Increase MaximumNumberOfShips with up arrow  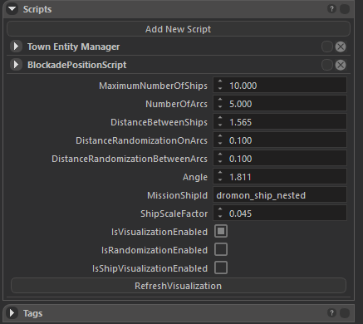220,81
